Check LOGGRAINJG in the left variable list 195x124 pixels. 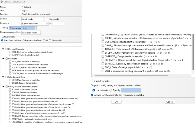pyautogui.click(x=10, y=122)
